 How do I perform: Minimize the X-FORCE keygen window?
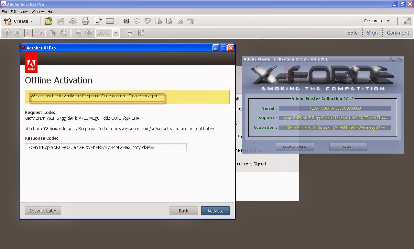[x=394, y=59]
